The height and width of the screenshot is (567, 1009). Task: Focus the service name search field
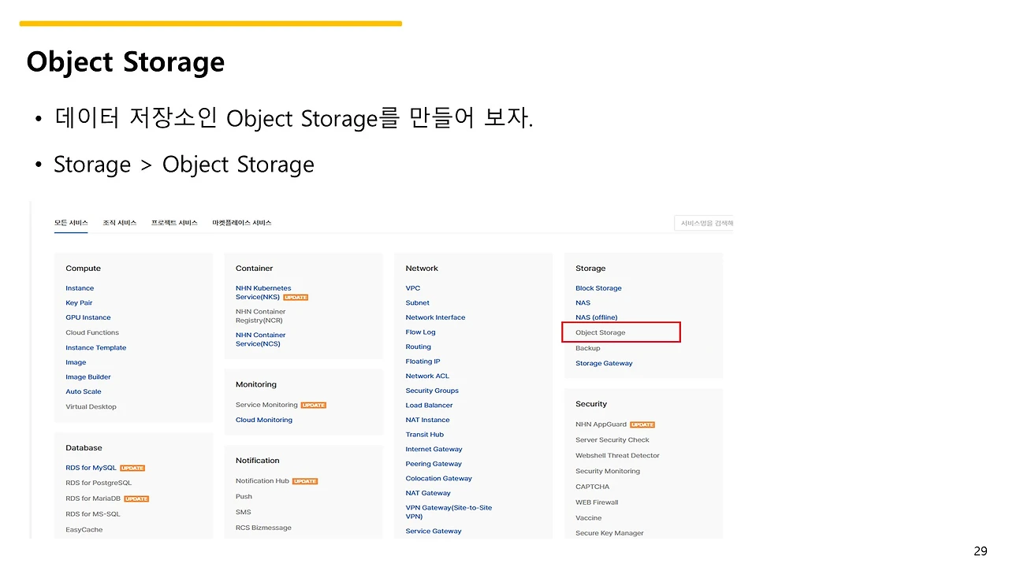click(x=703, y=223)
